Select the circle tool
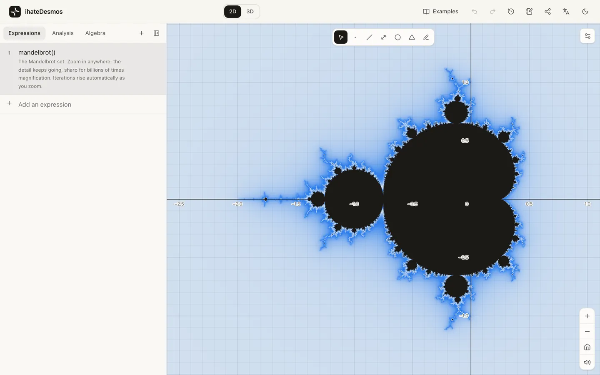This screenshot has height=375, width=600. click(x=397, y=37)
